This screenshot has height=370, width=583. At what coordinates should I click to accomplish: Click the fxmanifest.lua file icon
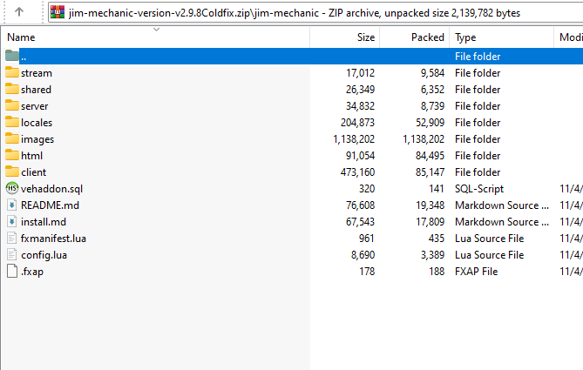pyautogui.click(x=12, y=238)
